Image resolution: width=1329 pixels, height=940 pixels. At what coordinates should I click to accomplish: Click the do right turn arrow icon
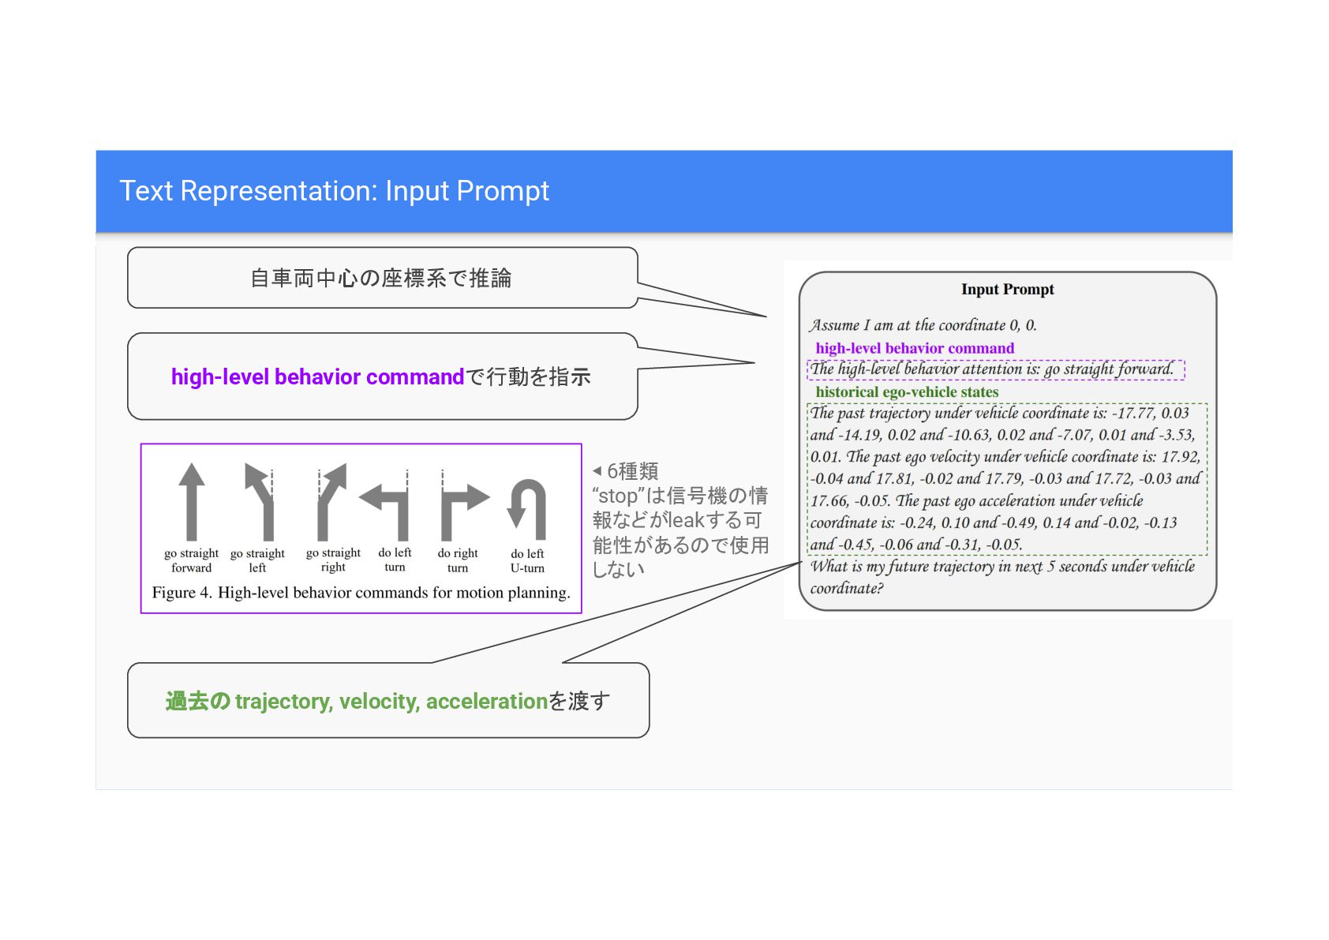[465, 505]
